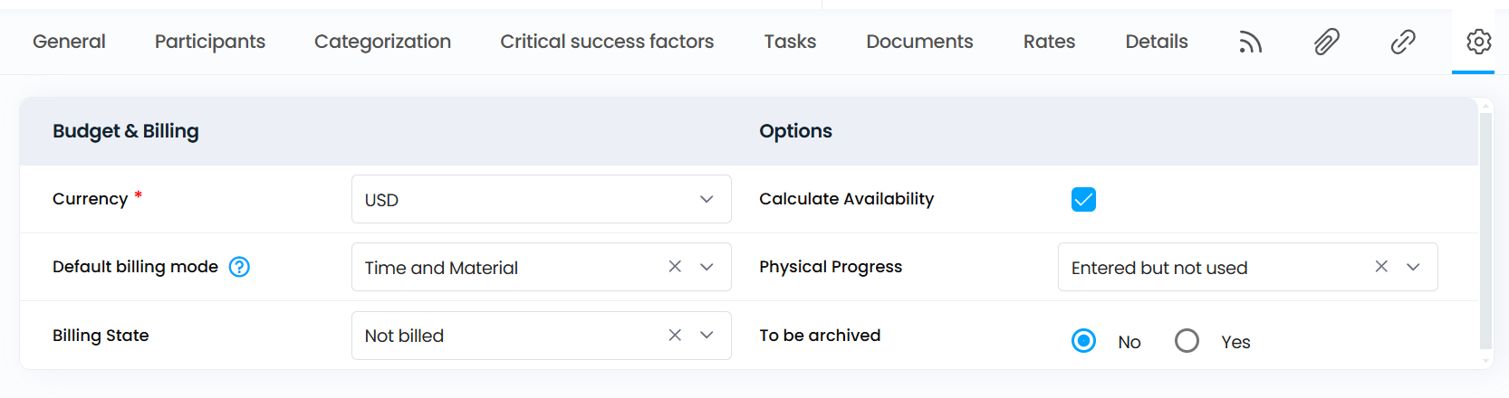The image size is (1509, 398).
Task: Click the help icon beside Default billing mode
Action: [239, 267]
